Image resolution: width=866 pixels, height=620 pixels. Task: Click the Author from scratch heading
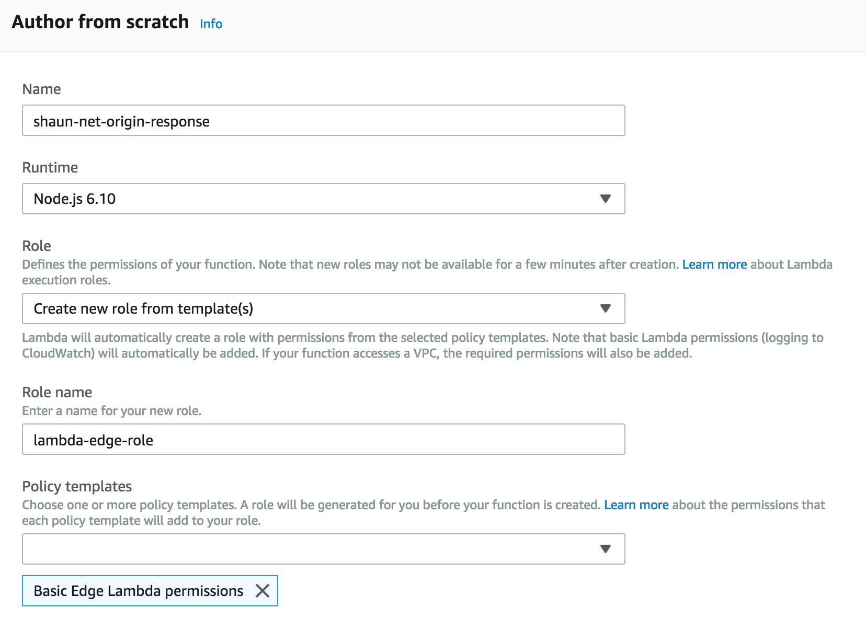click(x=100, y=22)
